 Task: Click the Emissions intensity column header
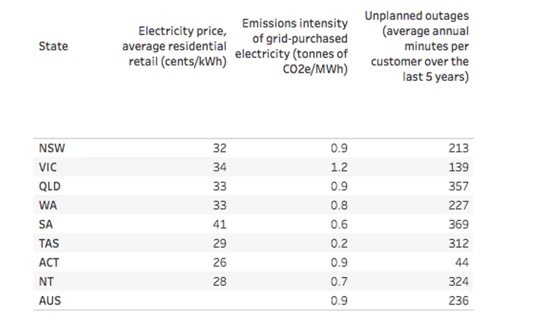click(x=292, y=46)
